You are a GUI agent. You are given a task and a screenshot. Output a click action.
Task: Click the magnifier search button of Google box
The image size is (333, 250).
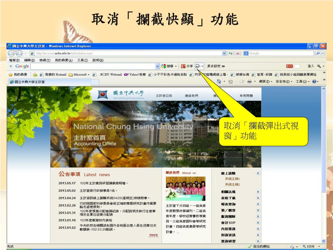pyautogui.click(x=318, y=53)
